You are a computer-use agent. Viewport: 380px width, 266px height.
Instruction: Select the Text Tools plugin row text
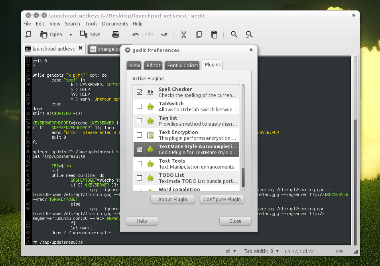(x=196, y=164)
